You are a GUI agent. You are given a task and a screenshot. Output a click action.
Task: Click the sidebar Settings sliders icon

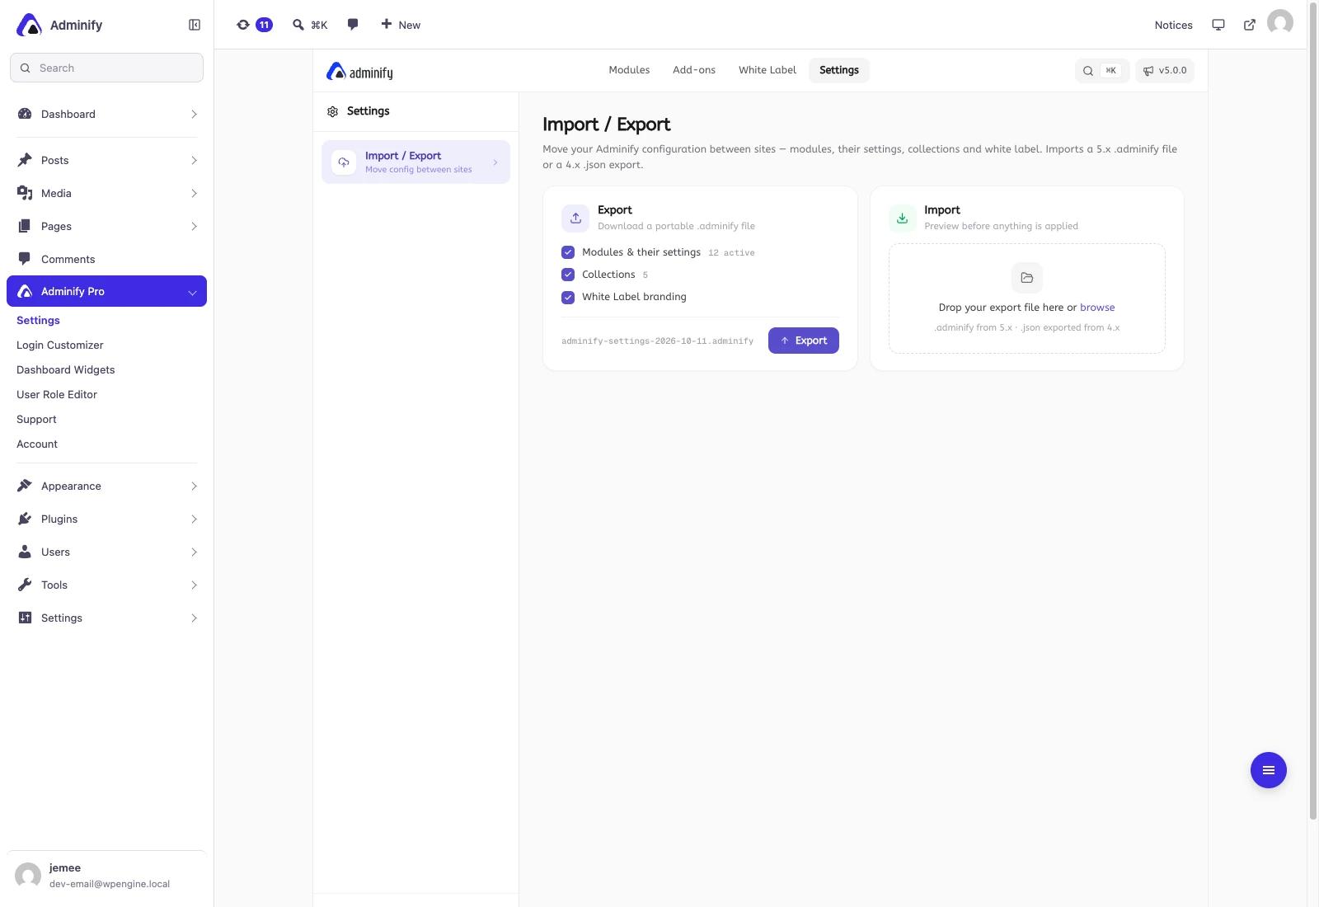(25, 618)
